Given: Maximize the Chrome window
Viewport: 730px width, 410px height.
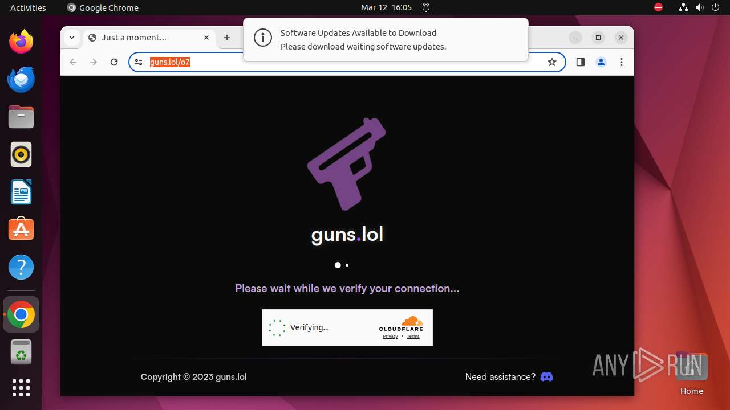Looking at the screenshot, I should tap(598, 38).
